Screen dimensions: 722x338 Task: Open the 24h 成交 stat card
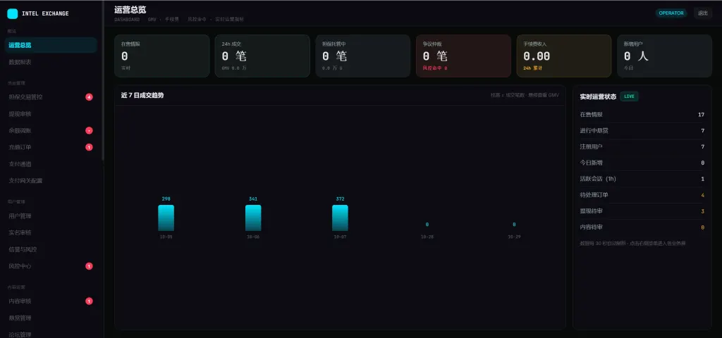click(x=262, y=56)
